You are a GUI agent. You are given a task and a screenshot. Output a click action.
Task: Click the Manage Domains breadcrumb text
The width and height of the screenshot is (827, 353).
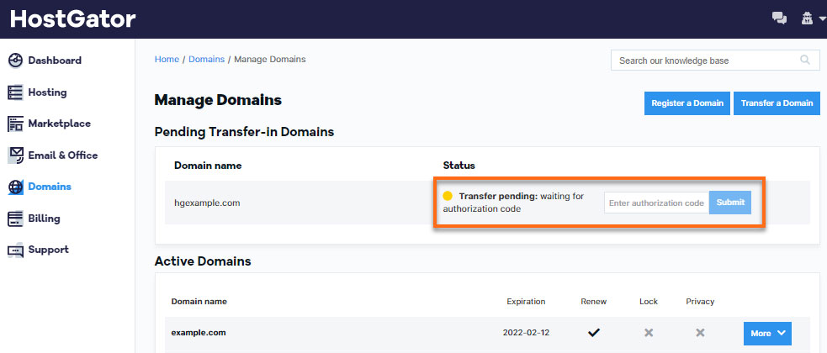(270, 59)
